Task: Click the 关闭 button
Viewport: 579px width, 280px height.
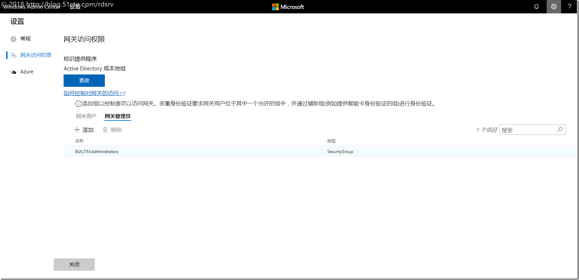Action: tap(74, 265)
